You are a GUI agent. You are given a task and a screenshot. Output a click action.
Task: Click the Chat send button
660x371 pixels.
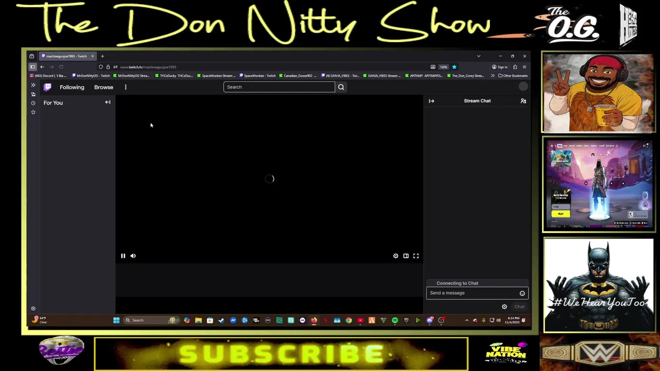(519, 307)
